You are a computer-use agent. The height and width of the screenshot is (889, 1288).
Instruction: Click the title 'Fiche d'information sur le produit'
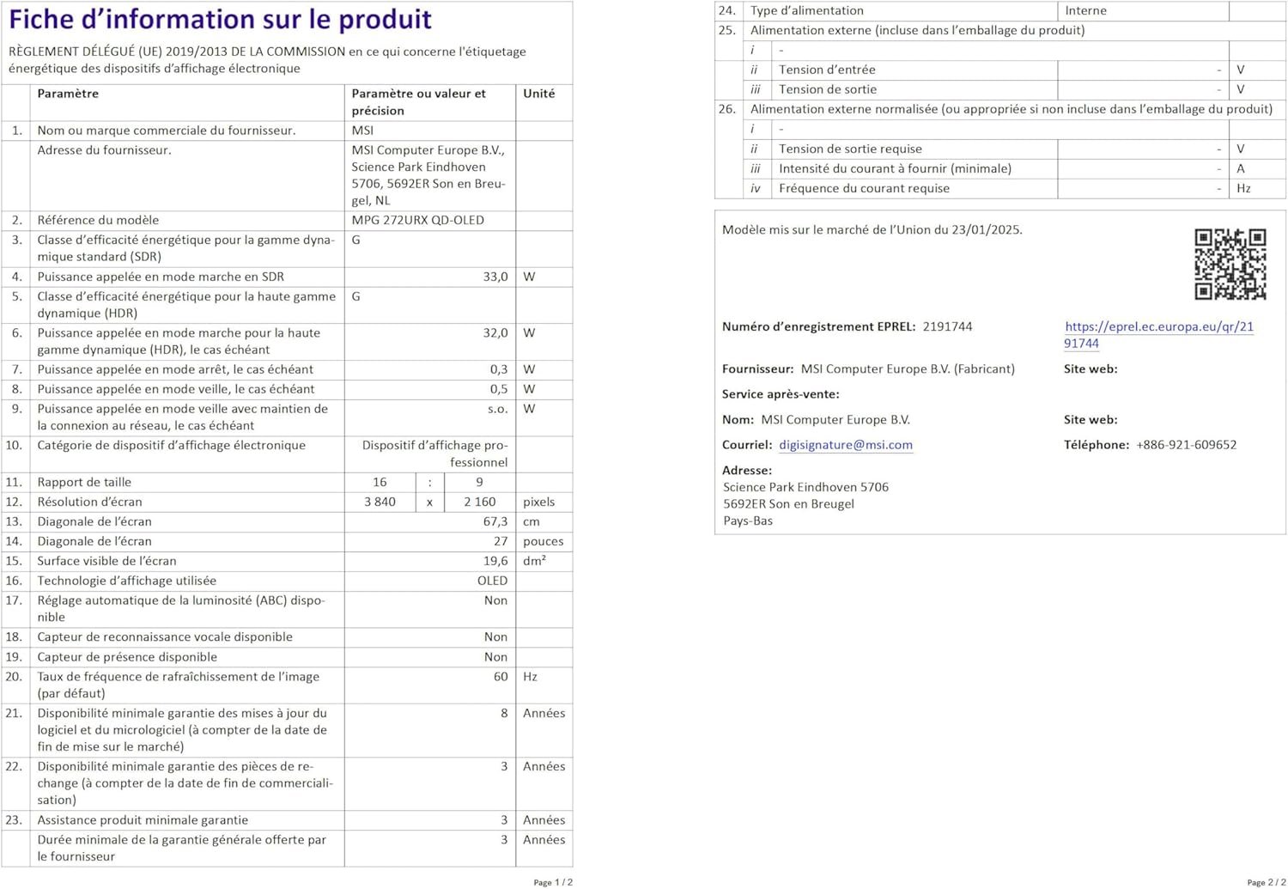click(220, 20)
